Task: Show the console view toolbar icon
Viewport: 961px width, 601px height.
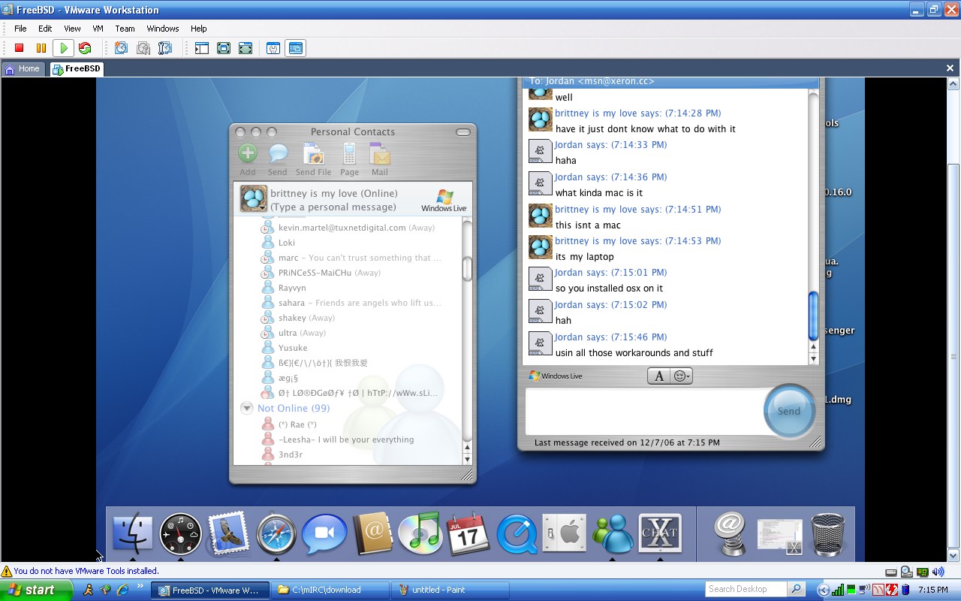Action: coord(296,48)
